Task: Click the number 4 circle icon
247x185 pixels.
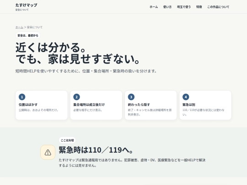Action: (186, 97)
